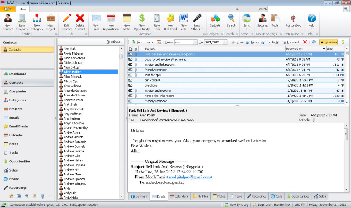The image size is (351, 208).
Task: Click the calendar filter icon next to Incoming
Action: 159,42
